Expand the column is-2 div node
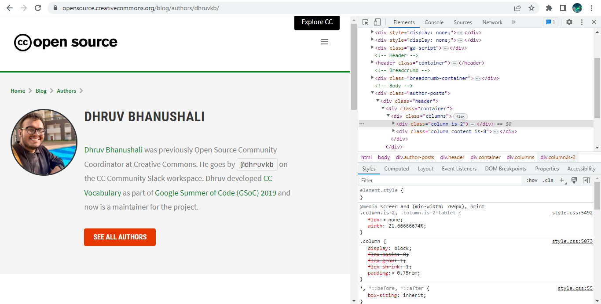 coord(394,124)
